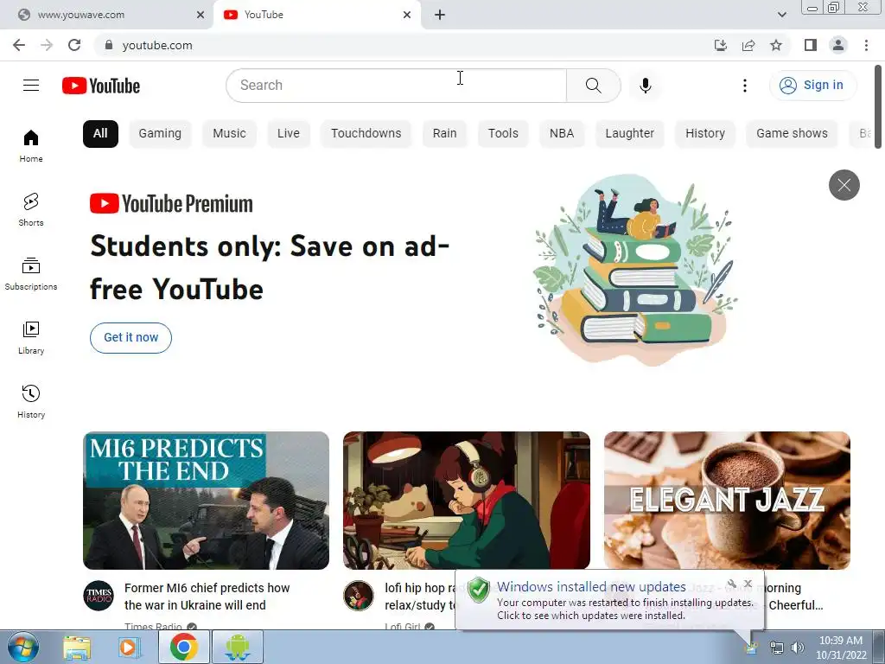Open Library from the sidebar
Viewport: 885px width, 664px height.
(31, 338)
